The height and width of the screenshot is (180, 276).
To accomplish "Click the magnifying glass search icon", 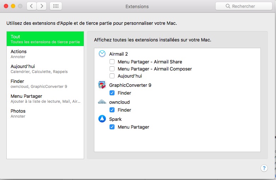I will (x=228, y=6).
